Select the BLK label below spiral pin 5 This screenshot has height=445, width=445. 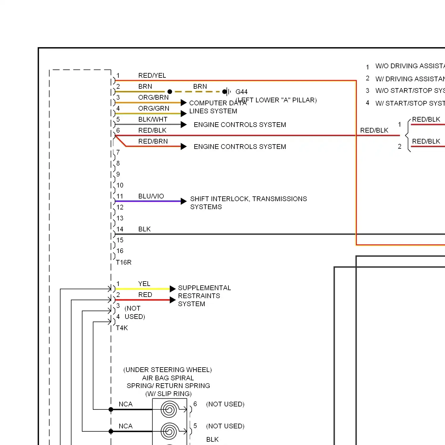pos(212,439)
